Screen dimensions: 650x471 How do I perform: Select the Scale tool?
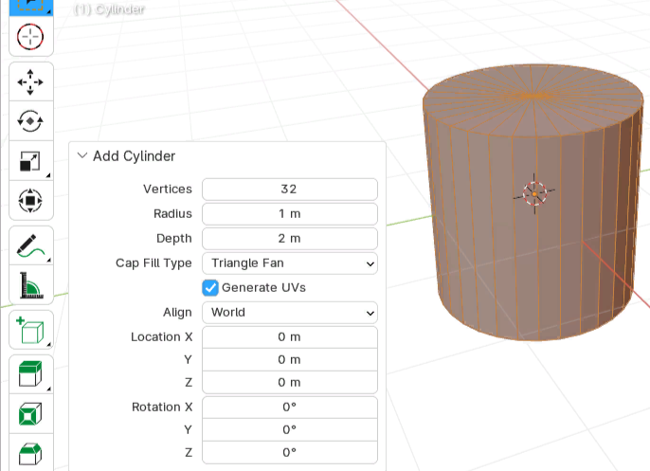[31, 161]
